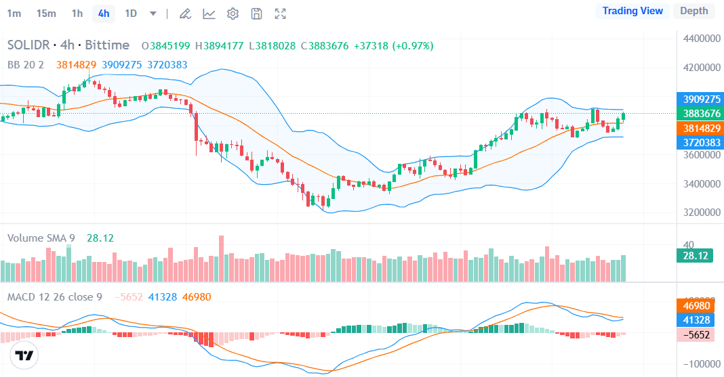Select the MACD 12 26 close 9 legend
Screen dimensions: 724x377
click(55, 297)
